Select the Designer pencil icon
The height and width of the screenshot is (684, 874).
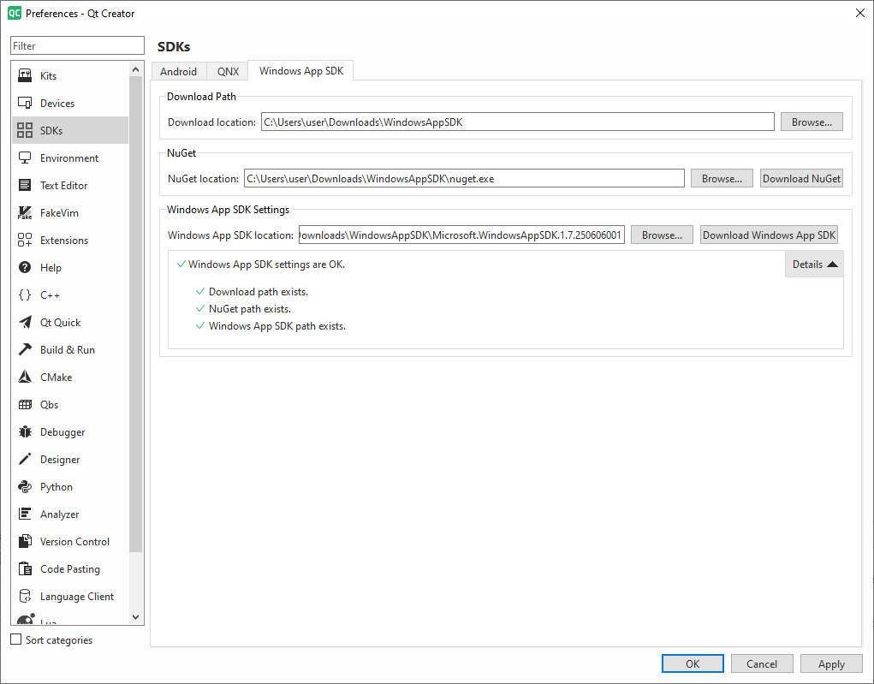(x=25, y=459)
